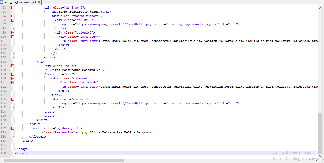Image resolution: width=324 pixels, height=163 pixels.
Task: Select the Lab6_css_framework.html tab
Action: [x=20, y=2]
